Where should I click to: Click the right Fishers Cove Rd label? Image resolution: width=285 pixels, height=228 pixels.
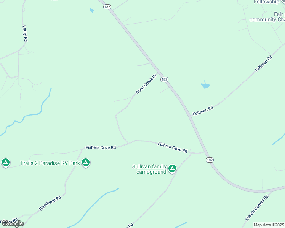click(173, 147)
